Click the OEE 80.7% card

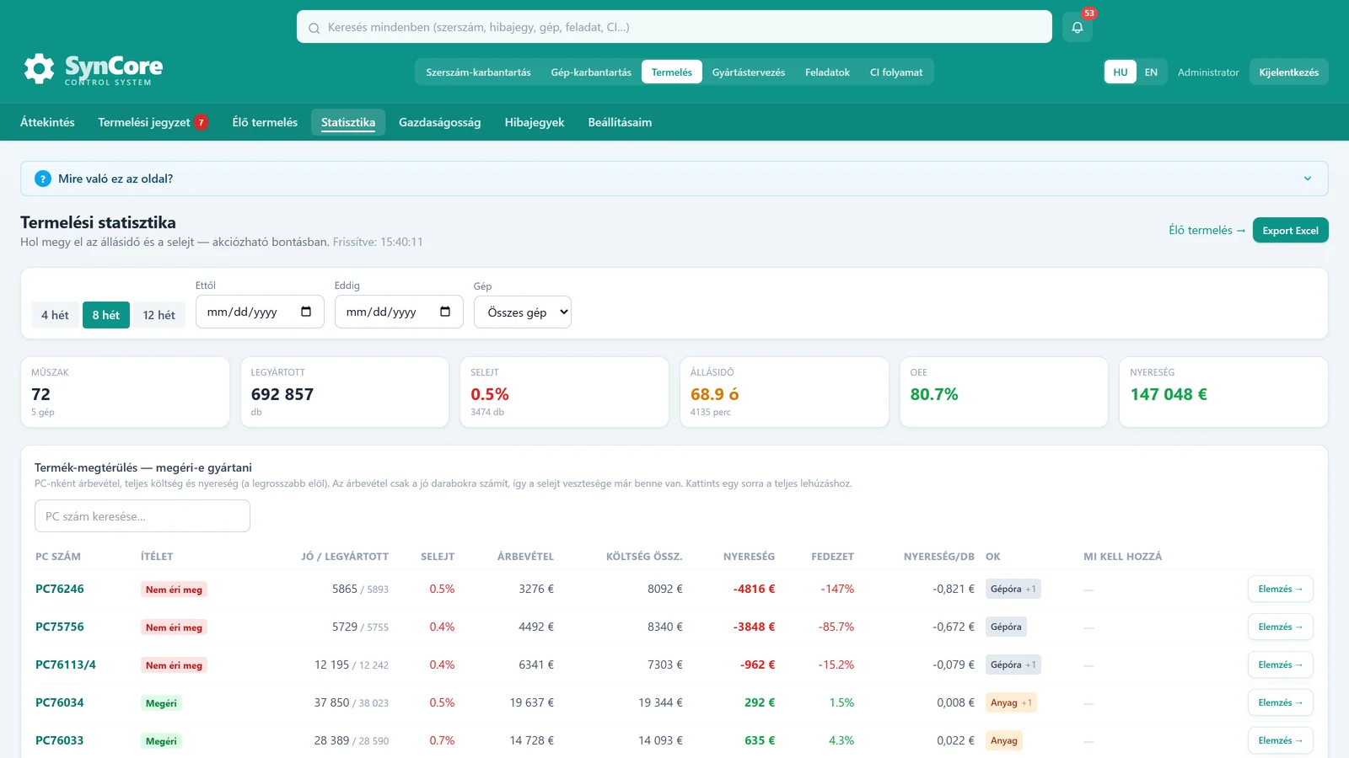1003,392
